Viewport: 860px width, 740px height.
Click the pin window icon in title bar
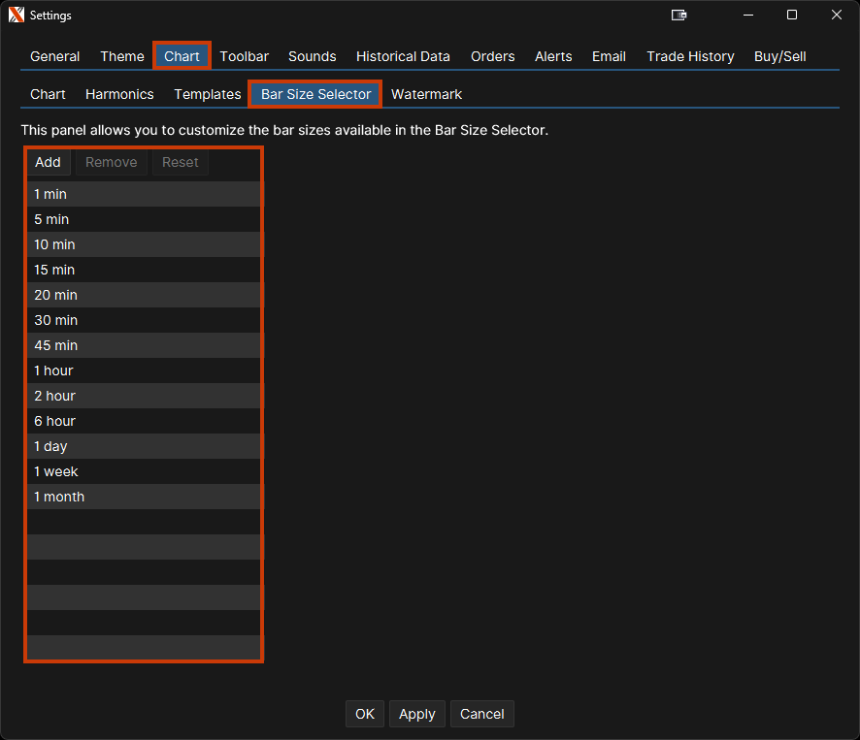pyautogui.click(x=679, y=16)
